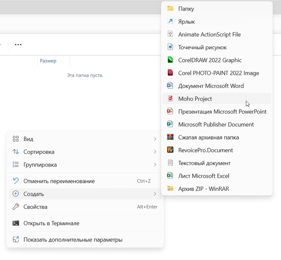The height and width of the screenshot is (260, 281).
Task: Click the terminal icon beside Открыть в Терминале
Action: click(16, 223)
